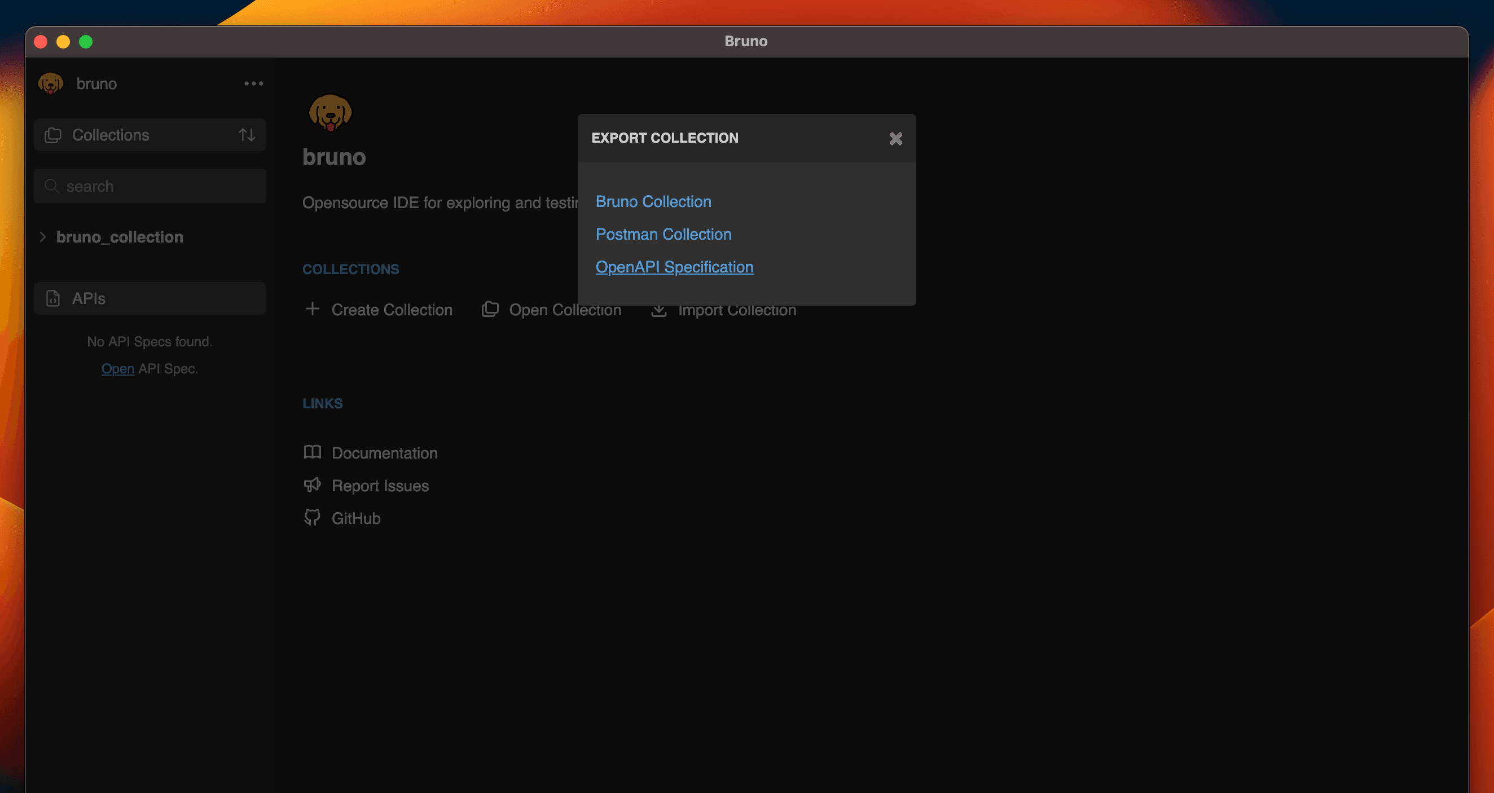
Task: Export as Bruno Collection
Action: coord(653,202)
